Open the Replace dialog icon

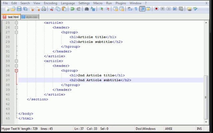click(93, 9)
